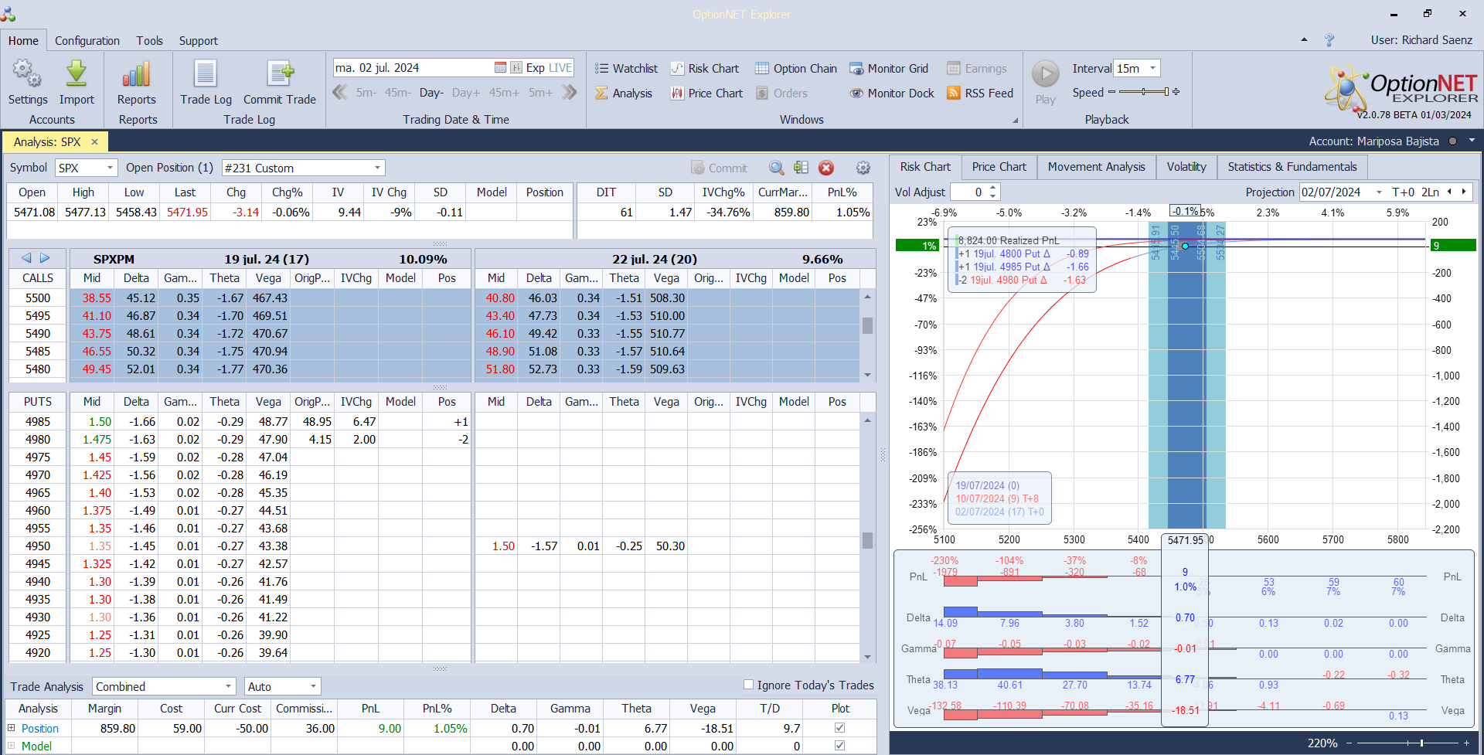
Task: Click the Play playback button
Action: 1046,83
